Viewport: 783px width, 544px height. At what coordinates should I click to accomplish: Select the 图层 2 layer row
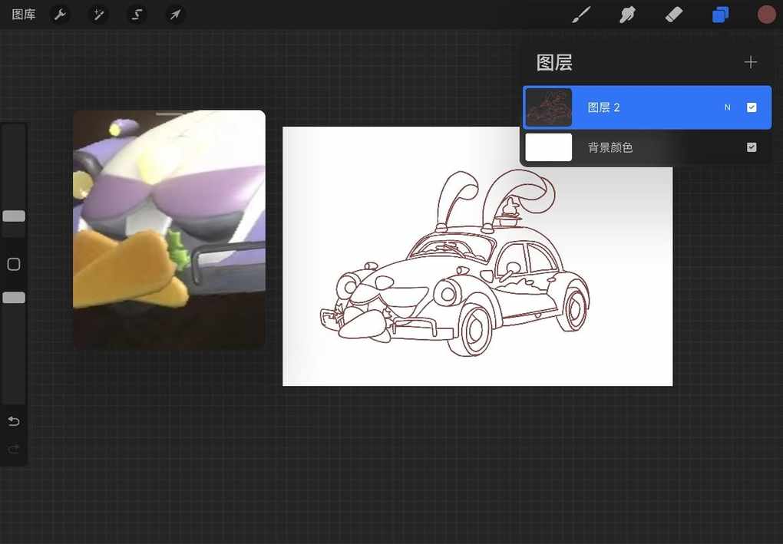[x=646, y=107]
